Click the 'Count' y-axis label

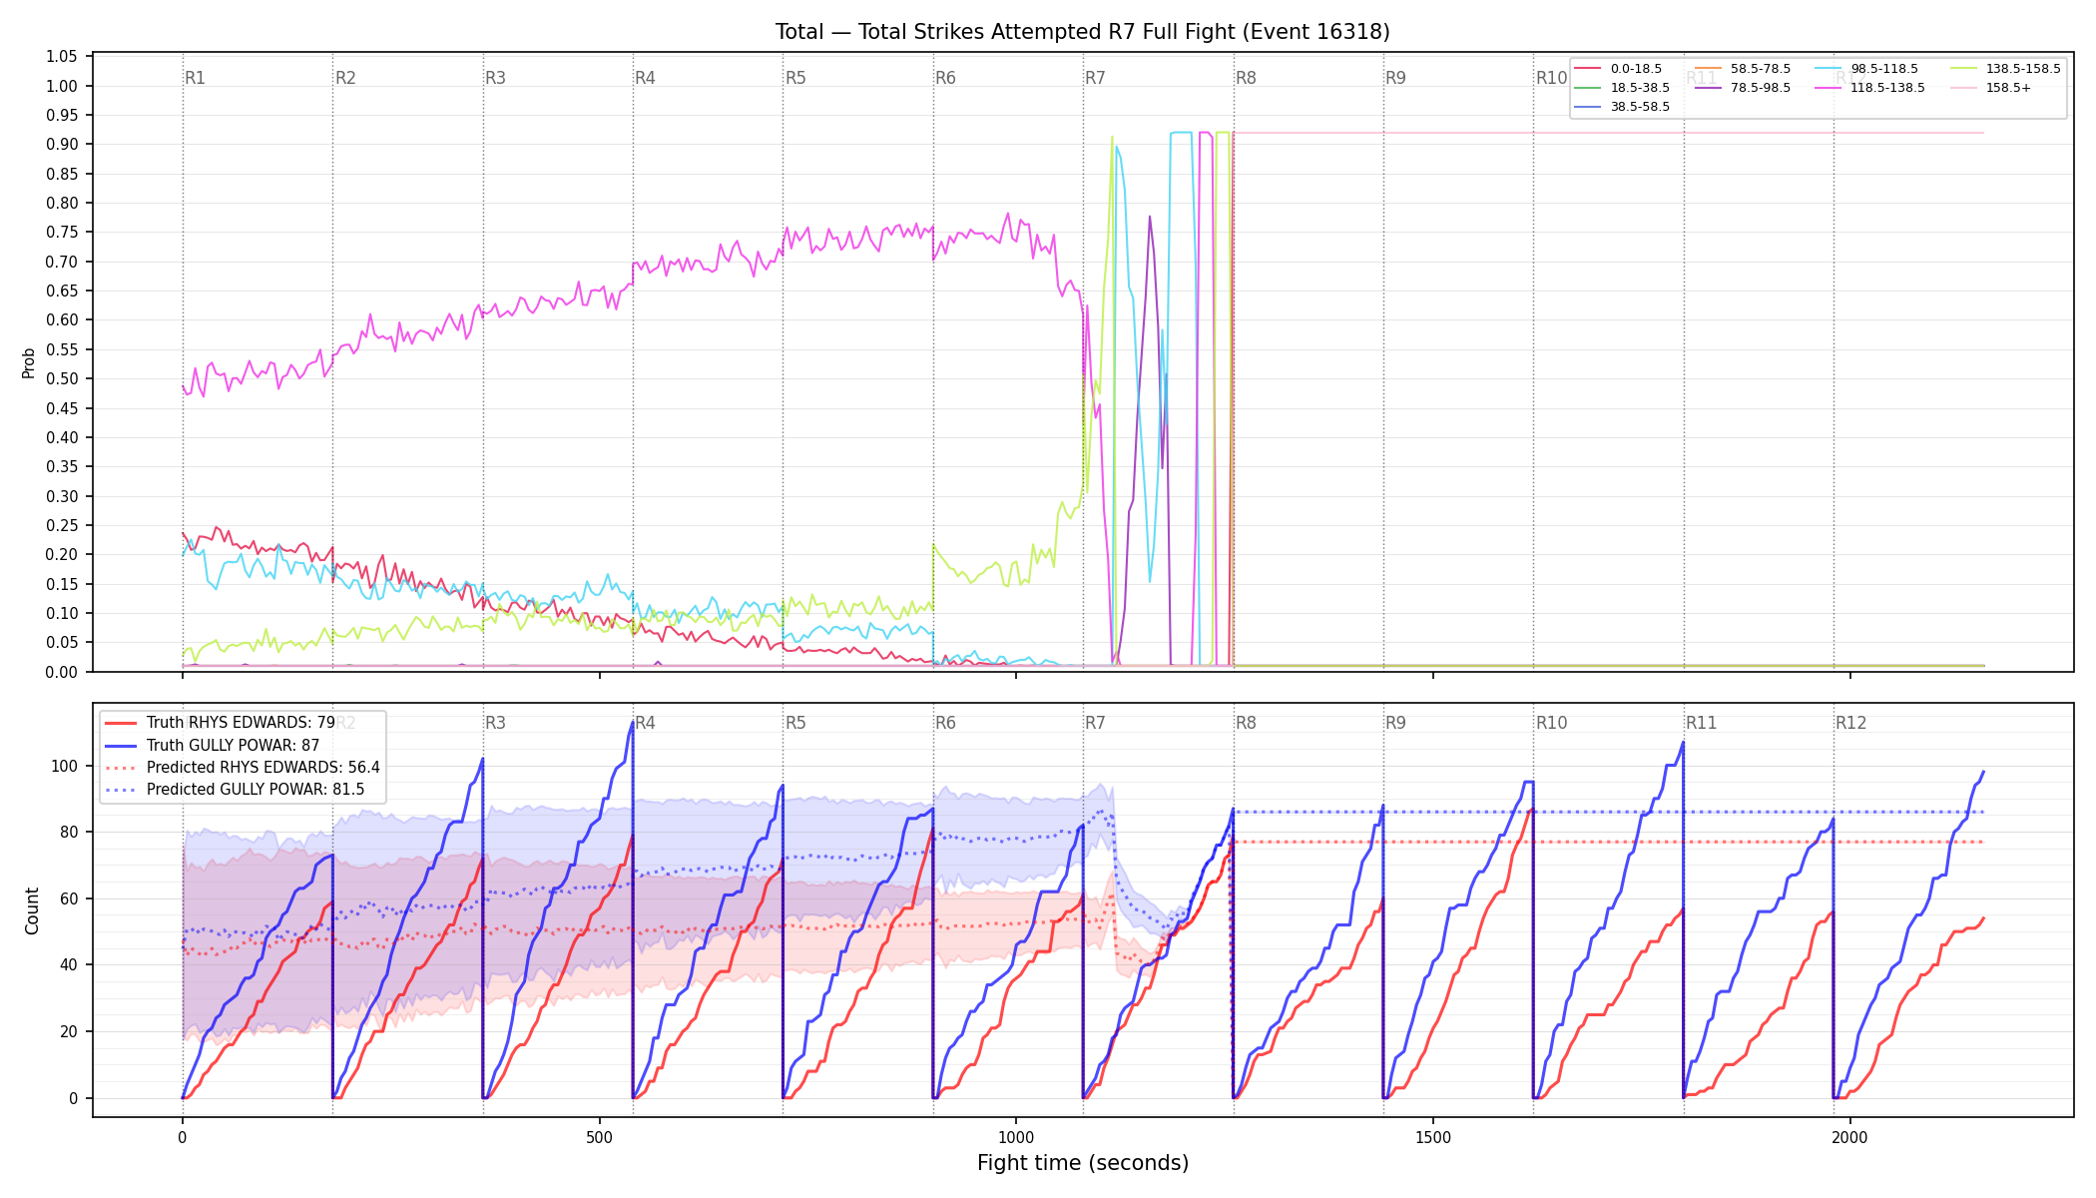point(32,910)
